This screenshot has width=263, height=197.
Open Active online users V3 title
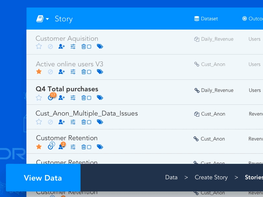click(x=70, y=64)
